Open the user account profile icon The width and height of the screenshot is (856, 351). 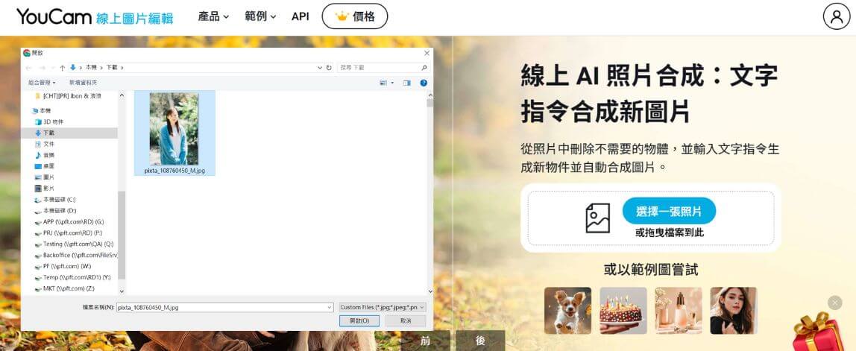point(837,16)
